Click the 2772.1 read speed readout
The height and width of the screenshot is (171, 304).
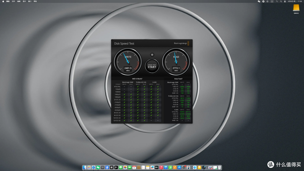coord(176,68)
